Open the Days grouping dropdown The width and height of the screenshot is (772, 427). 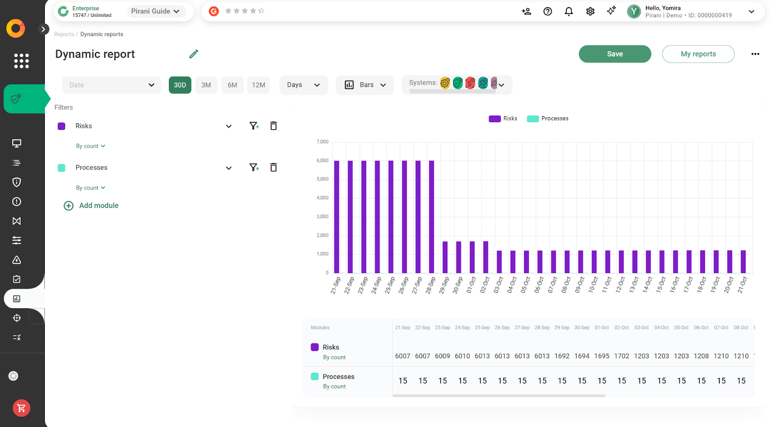(303, 85)
